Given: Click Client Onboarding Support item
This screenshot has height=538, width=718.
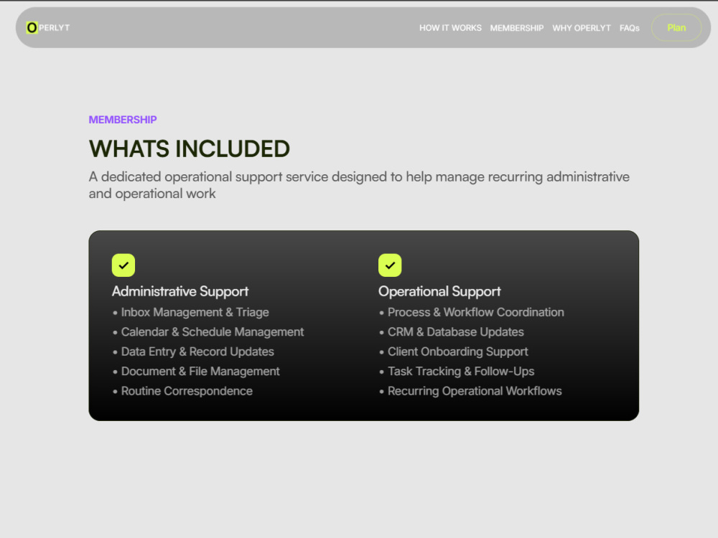Looking at the screenshot, I should (x=453, y=351).
